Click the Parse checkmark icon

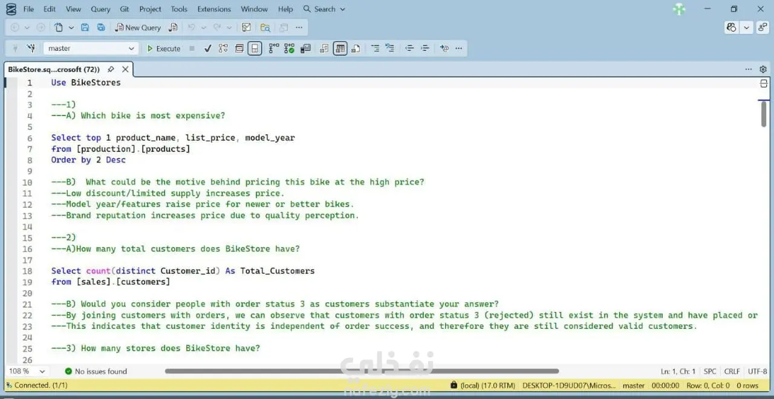tap(207, 48)
